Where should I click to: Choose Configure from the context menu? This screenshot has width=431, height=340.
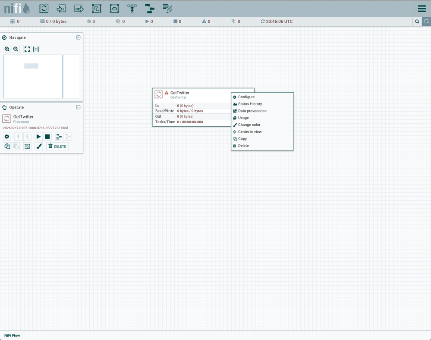pyautogui.click(x=246, y=97)
